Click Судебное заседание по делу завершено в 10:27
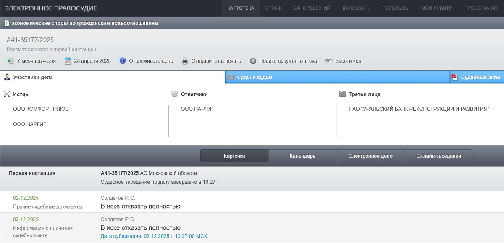Image resolution: width=504 pixels, height=243 pixels. point(159,182)
